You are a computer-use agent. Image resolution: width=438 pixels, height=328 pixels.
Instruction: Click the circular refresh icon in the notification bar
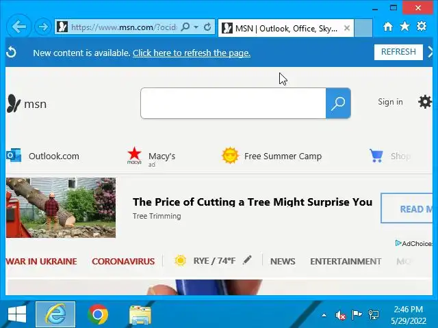(11, 52)
